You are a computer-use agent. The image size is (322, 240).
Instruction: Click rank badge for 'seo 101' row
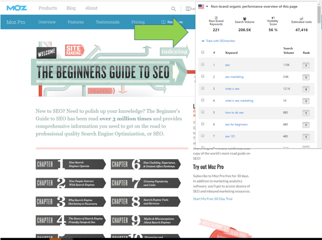(306, 137)
